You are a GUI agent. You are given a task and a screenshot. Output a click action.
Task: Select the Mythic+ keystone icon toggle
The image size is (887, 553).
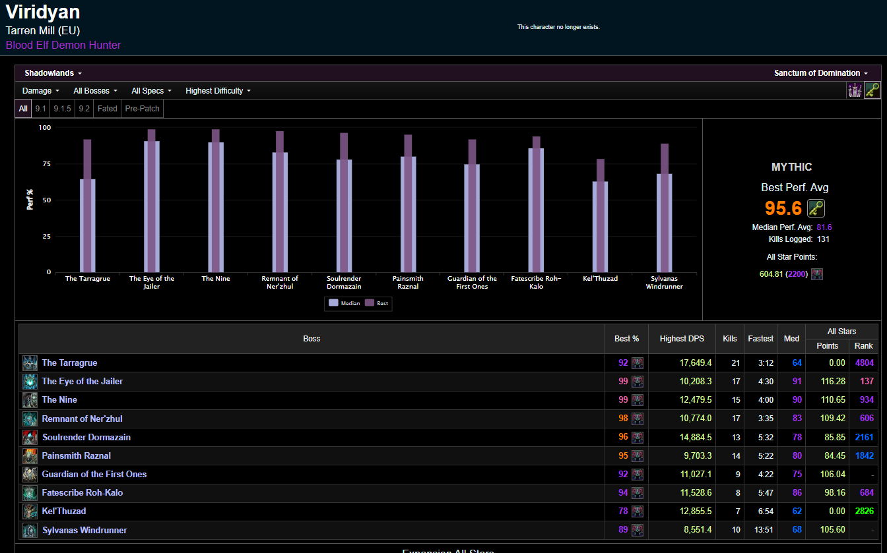pos(872,90)
